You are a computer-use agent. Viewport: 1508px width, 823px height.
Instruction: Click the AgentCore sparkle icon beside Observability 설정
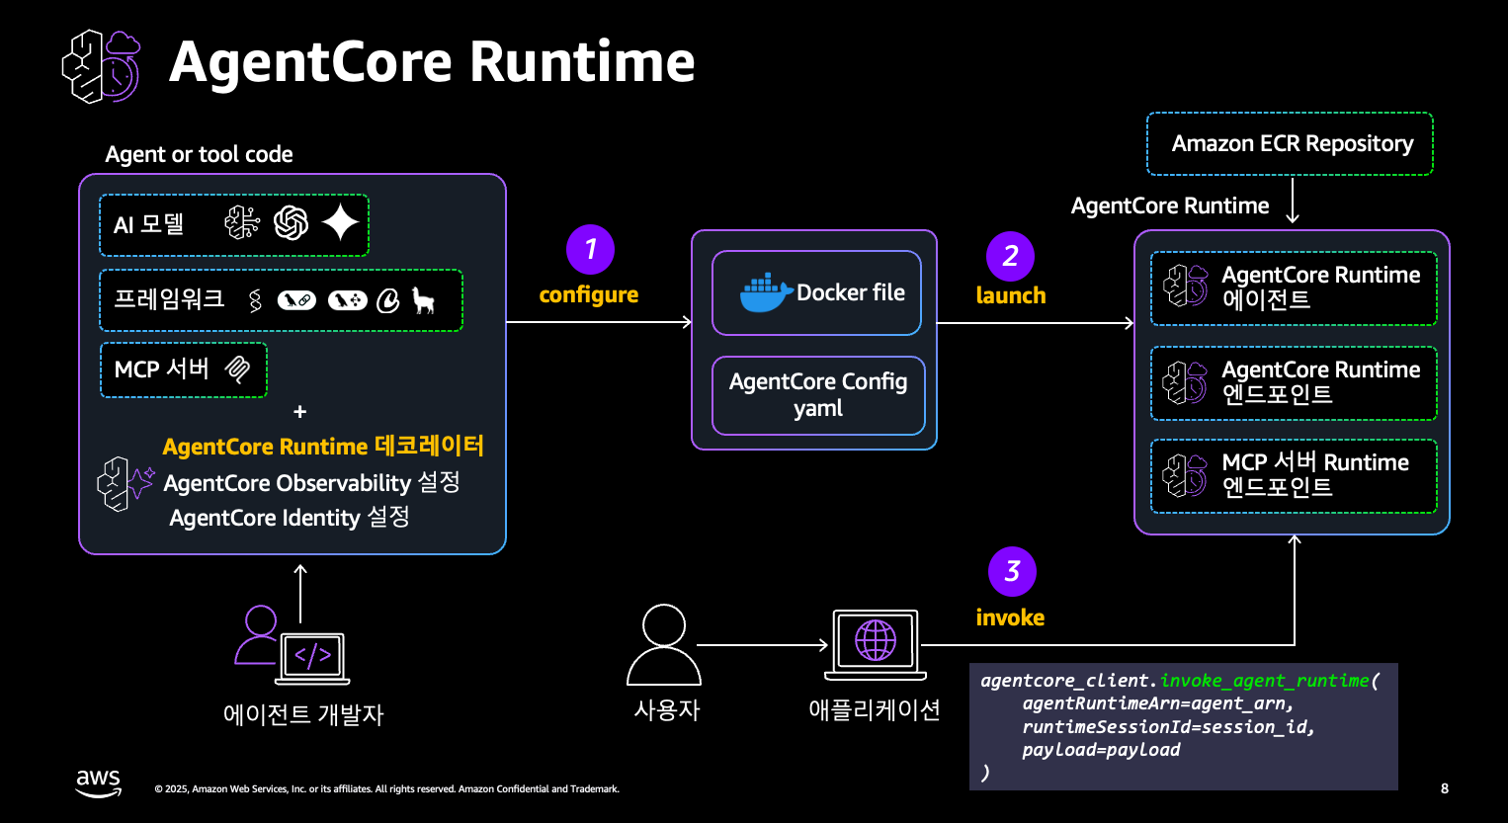coord(126,483)
